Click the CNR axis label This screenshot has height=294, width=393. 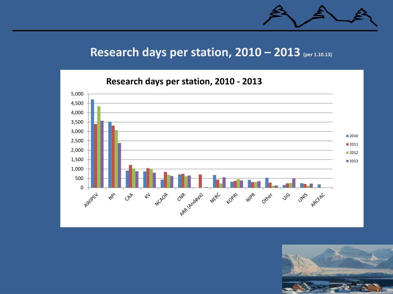click(x=181, y=197)
